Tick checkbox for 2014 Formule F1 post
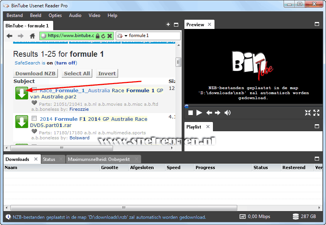This screenshot has height=225, width=326. (34, 118)
